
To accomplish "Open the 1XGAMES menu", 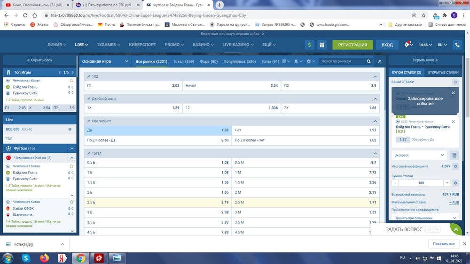I will click(x=109, y=45).
